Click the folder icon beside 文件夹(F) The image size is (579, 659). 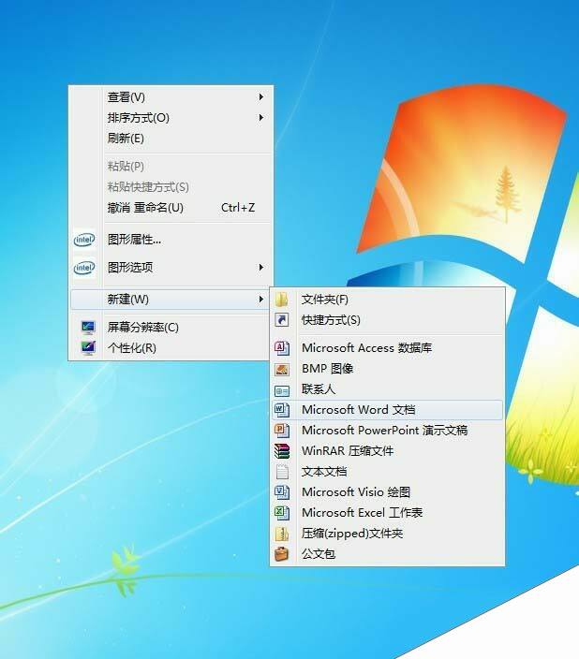point(281,300)
